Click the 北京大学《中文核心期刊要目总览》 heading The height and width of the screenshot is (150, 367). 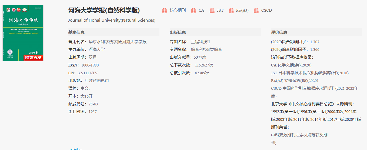(312, 104)
